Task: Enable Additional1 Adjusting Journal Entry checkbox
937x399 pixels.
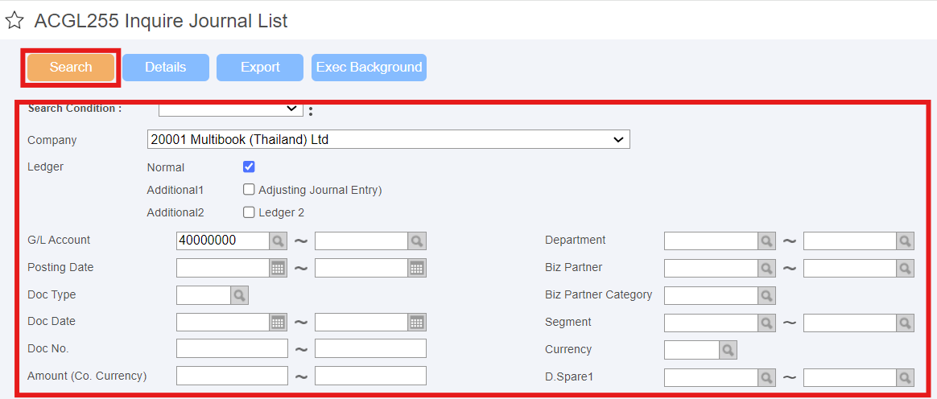Action: (250, 190)
